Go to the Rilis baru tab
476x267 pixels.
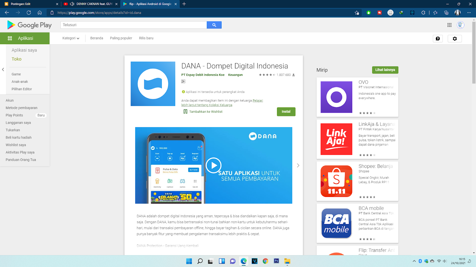click(x=146, y=38)
